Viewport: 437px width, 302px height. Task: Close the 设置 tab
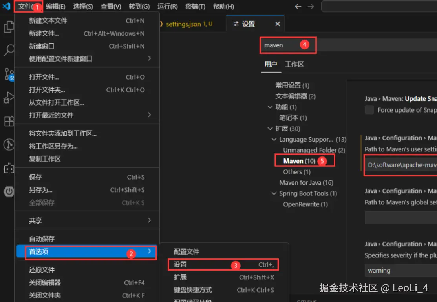coord(277,24)
